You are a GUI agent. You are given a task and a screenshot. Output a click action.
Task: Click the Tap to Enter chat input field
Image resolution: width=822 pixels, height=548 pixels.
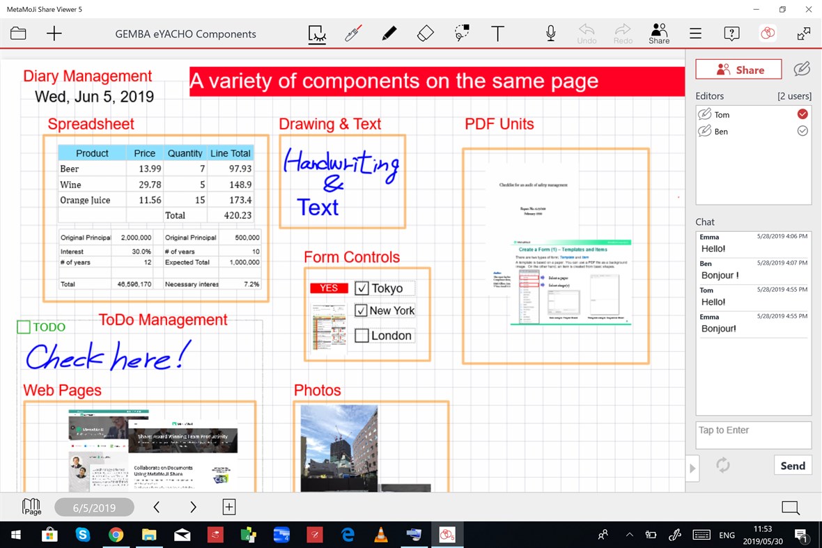click(753, 435)
